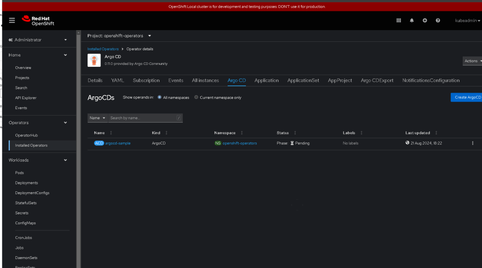Viewport: 482px width, 268px height.
Task: Sort the table by Name column
Action: (x=111, y=133)
